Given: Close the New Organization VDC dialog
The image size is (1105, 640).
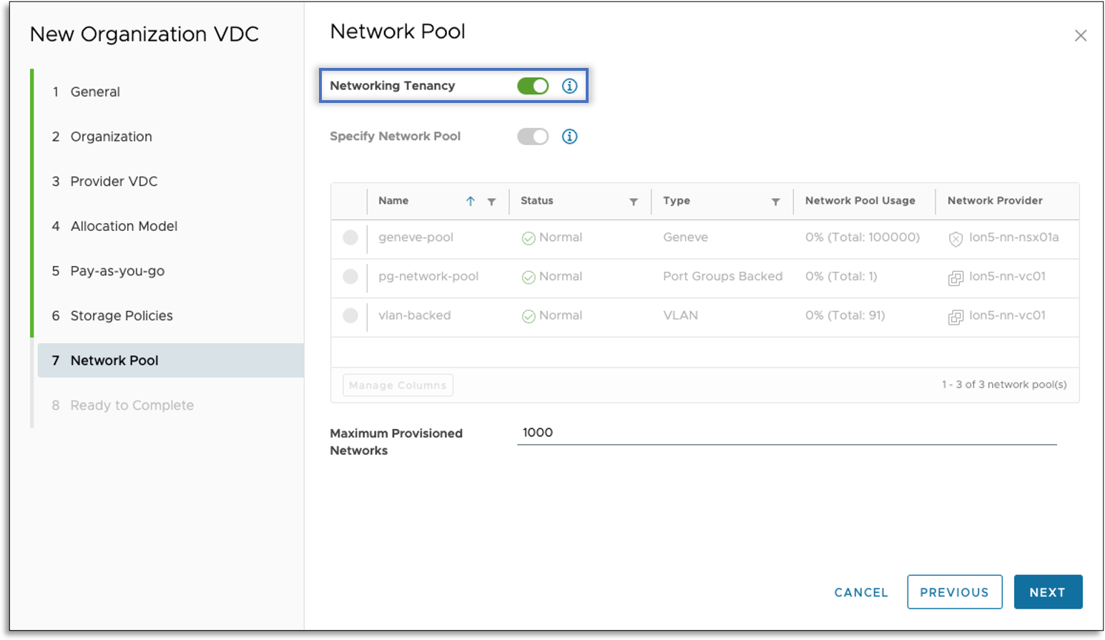Looking at the screenshot, I should [x=1080, y=36].
